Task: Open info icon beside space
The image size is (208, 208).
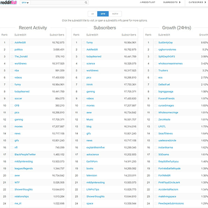Action: [84, 203]
